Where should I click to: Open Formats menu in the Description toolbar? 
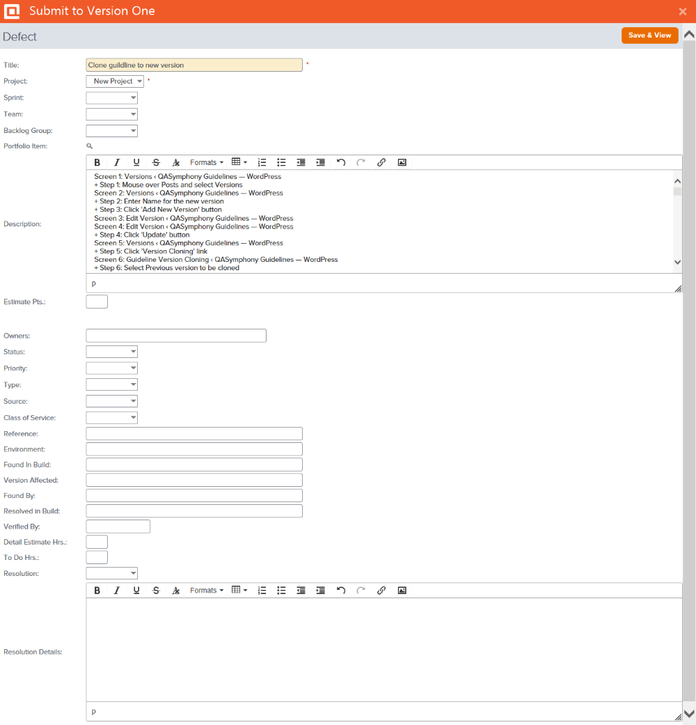[207, 162]
